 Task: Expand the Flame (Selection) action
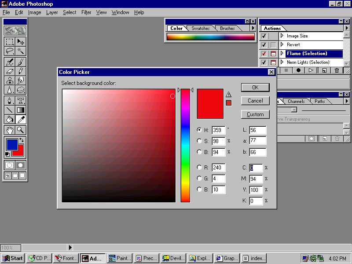click(282, 53)
